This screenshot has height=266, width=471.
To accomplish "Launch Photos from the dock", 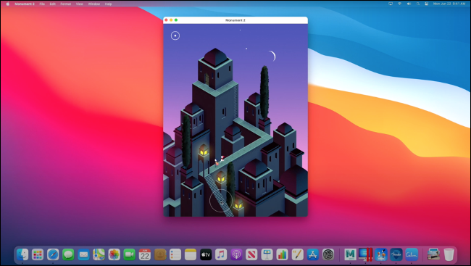I will tap(114, 254).
